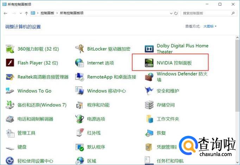Open the RemoteApp 和桌面连接 icon
This screenshot has height=165, width=240.
[x=80, y=77]
